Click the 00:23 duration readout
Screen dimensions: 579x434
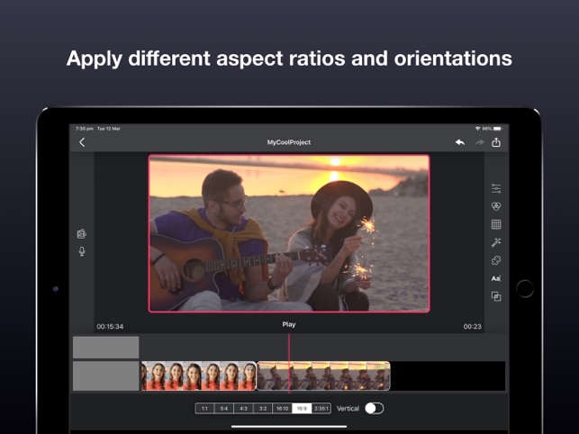click(472, 327)
